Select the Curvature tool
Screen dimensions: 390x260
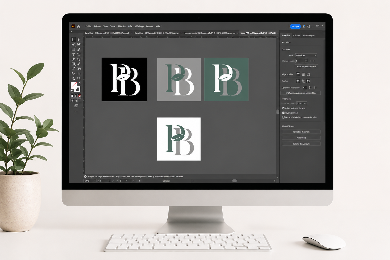[x=79, y=44]
